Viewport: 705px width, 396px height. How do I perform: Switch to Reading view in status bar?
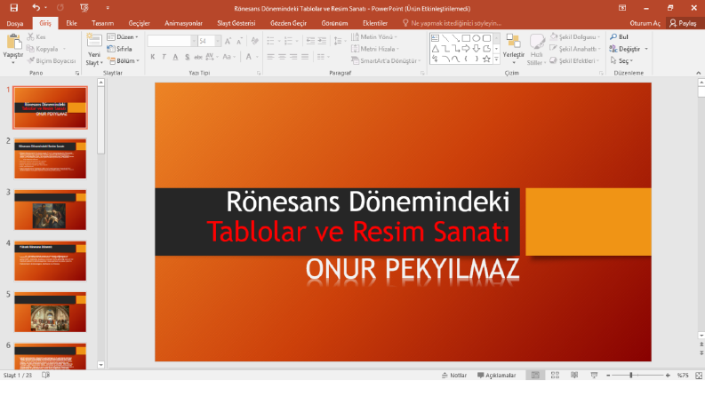[574, 375]
